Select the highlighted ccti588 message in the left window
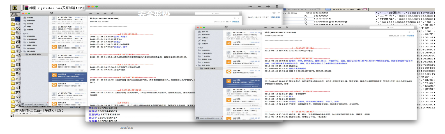 [x=68, y=77]
